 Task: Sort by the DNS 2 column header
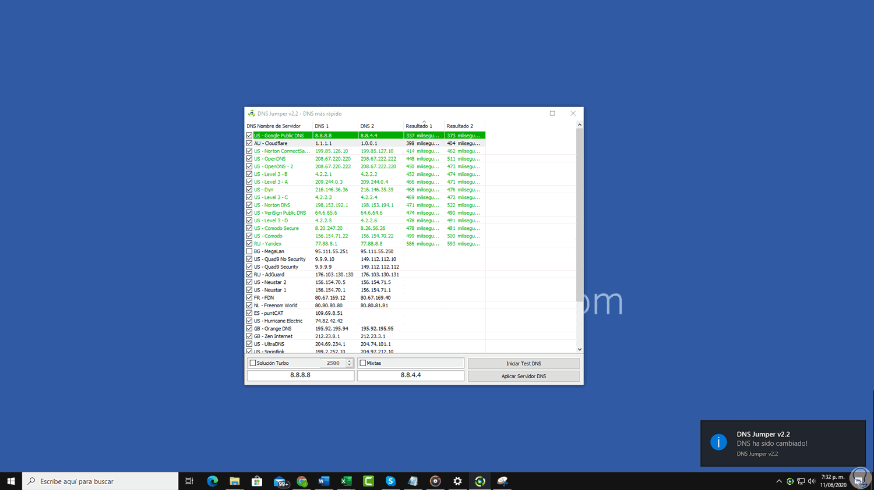tap(380, 126)
